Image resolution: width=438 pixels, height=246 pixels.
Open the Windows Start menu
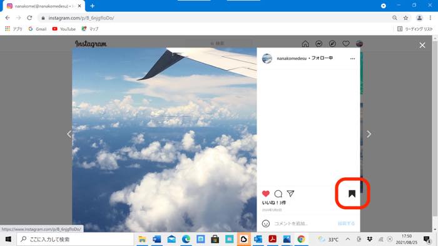click(x=8, y=239)
